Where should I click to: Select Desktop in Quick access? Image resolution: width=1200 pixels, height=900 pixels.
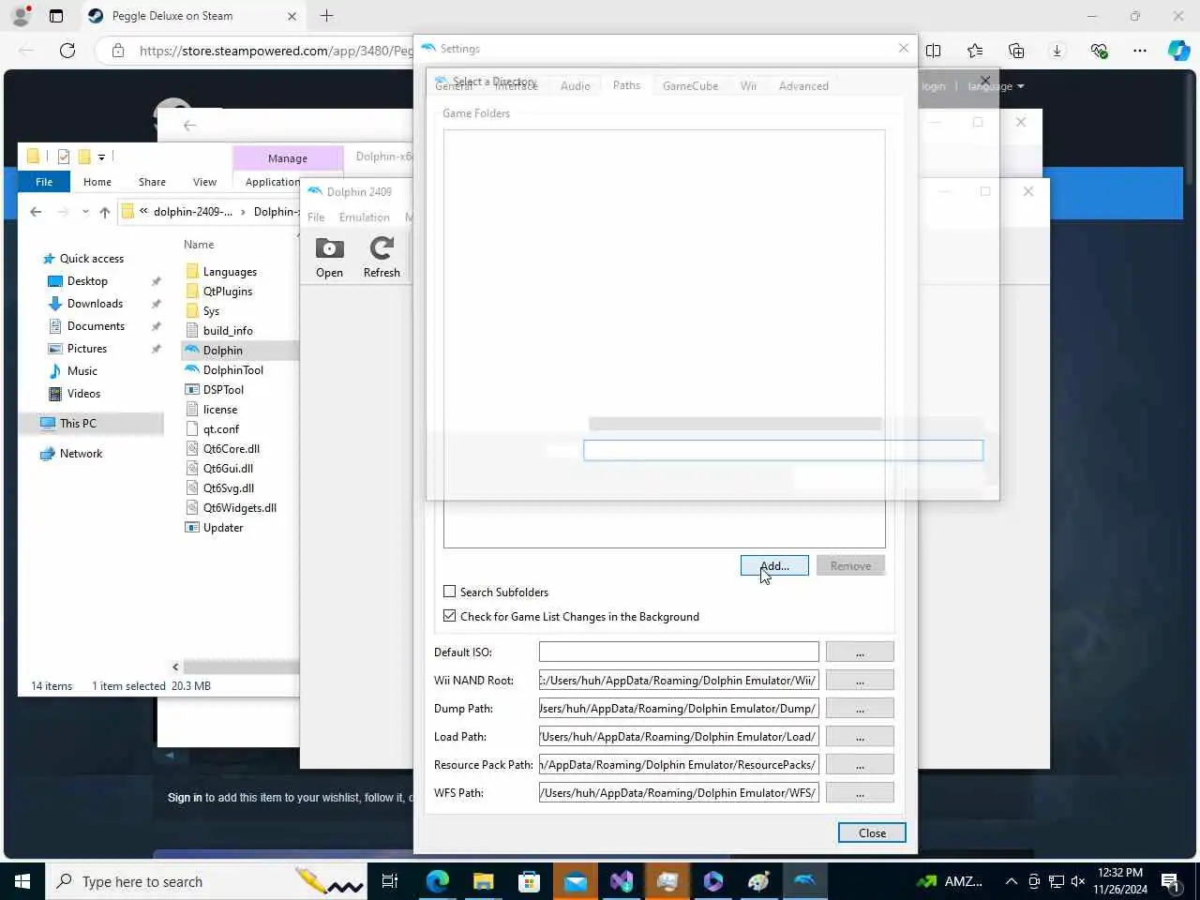click(x=87, y=281)
